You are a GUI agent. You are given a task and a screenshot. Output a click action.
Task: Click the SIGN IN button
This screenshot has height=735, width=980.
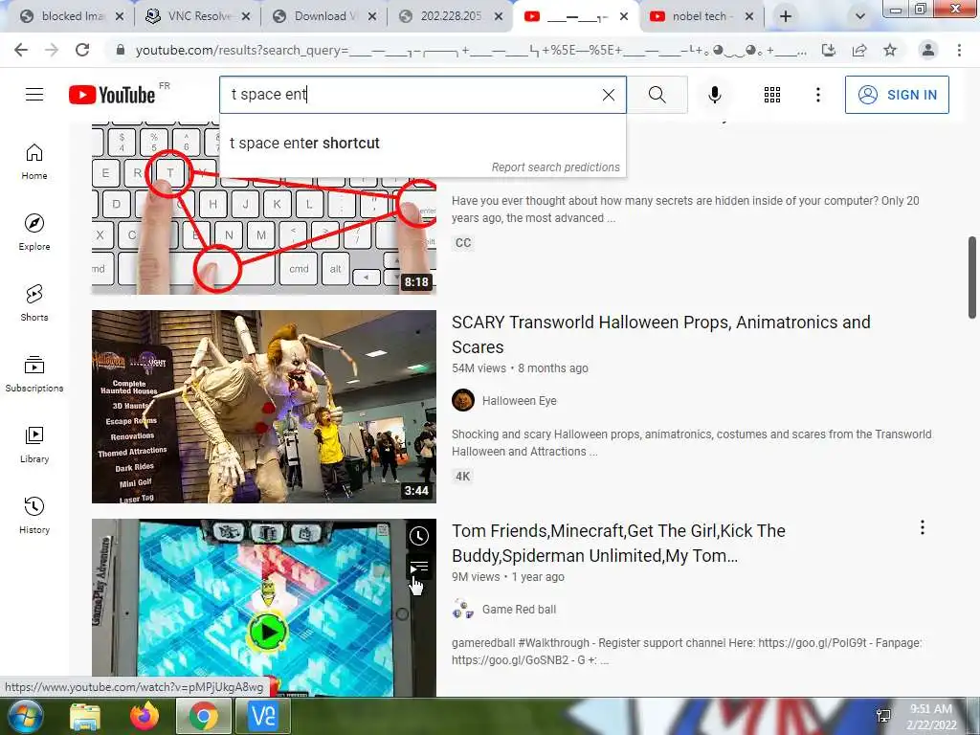(897, 95)
